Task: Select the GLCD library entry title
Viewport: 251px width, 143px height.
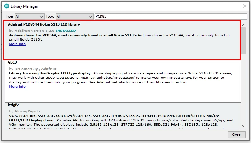Action: (x=12, y=62)
